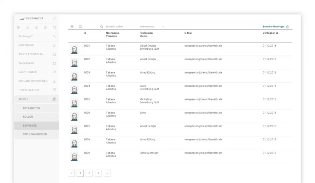The width and height of the screenshot is (315, 183).
Task: Go to previous page arrow
Action: (x=71, y=173)
